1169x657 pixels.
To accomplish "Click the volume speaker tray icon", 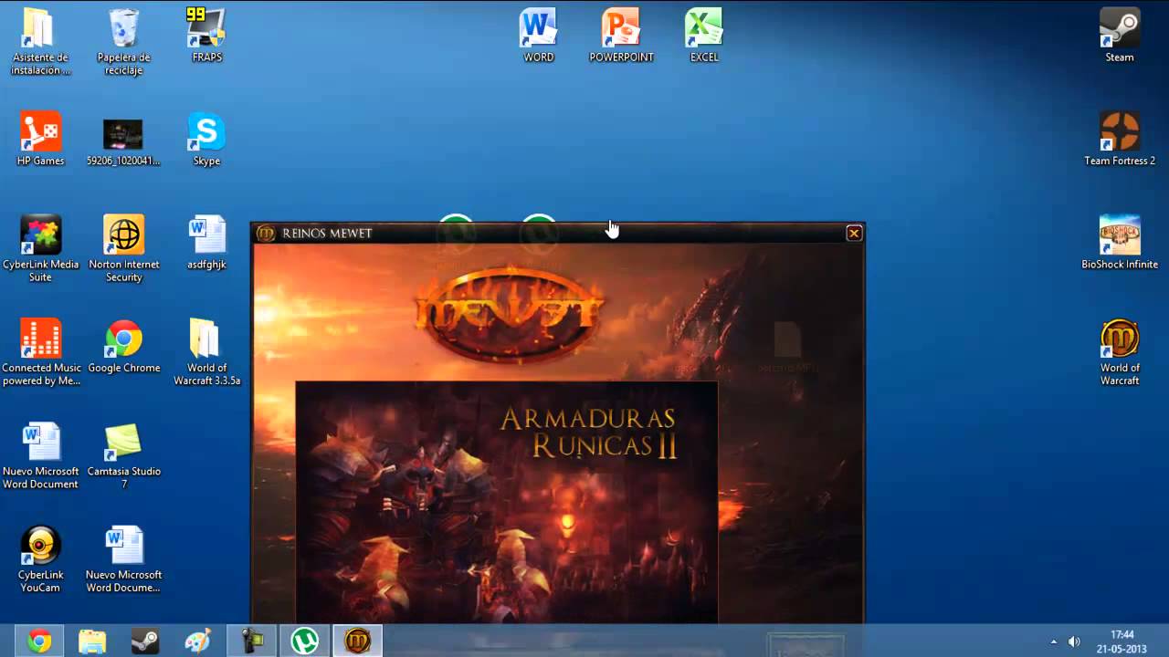I will tap(1074, 641).
